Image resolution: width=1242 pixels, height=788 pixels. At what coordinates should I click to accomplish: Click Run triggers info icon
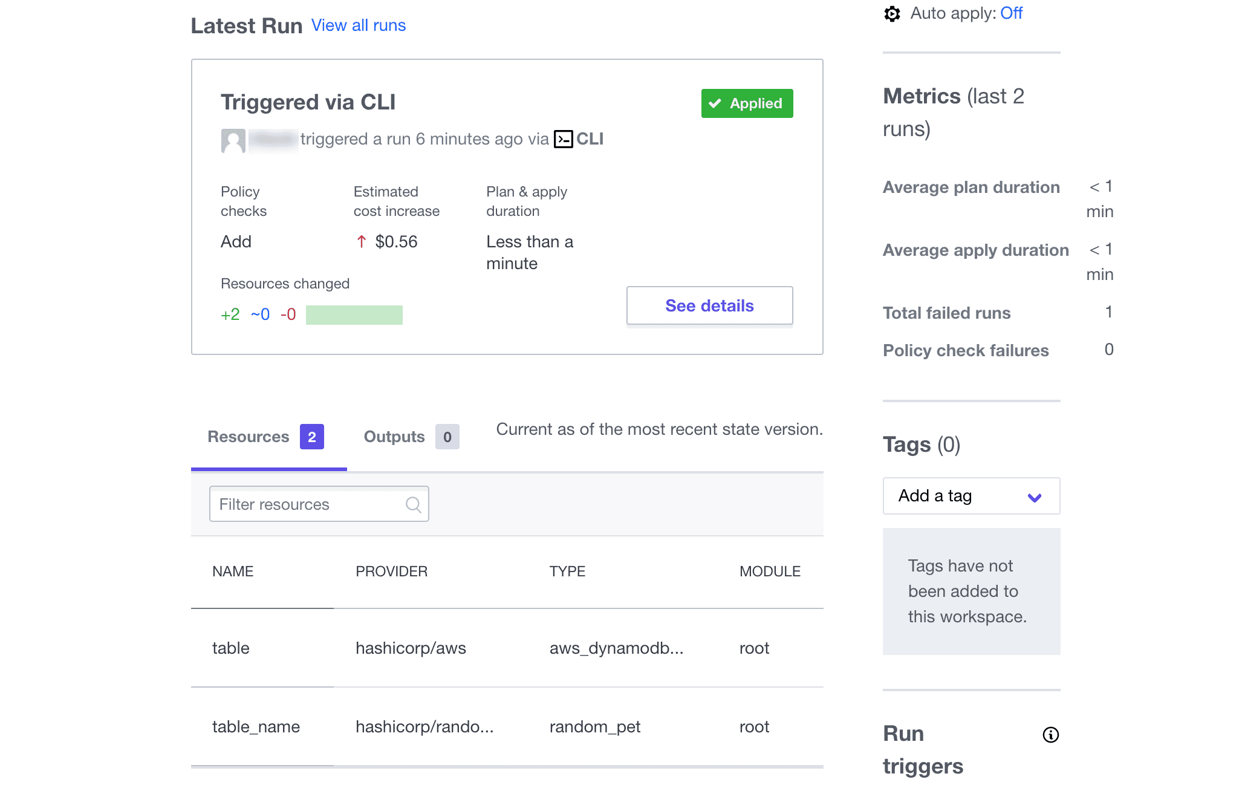pyautogui.click(x=1051, y=735)
